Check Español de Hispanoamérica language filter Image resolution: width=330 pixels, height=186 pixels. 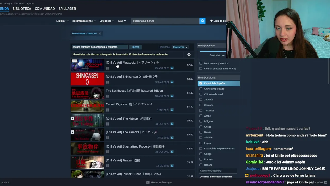(x=201, y=149)
